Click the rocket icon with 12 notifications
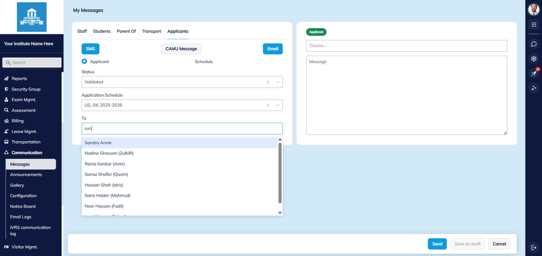This screenshot has height=256, width=542. [x=534, y=74]
